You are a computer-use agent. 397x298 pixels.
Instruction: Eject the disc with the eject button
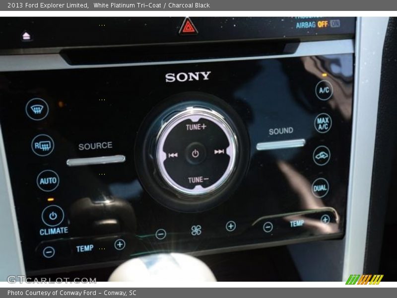point(26,36)
